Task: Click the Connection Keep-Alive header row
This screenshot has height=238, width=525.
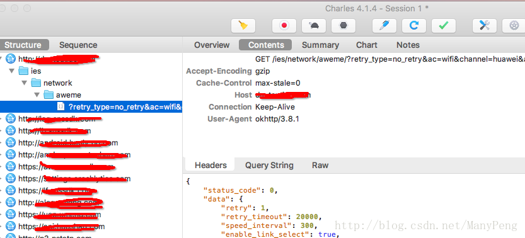Action: pyautogui.click(x=252, y=107)
